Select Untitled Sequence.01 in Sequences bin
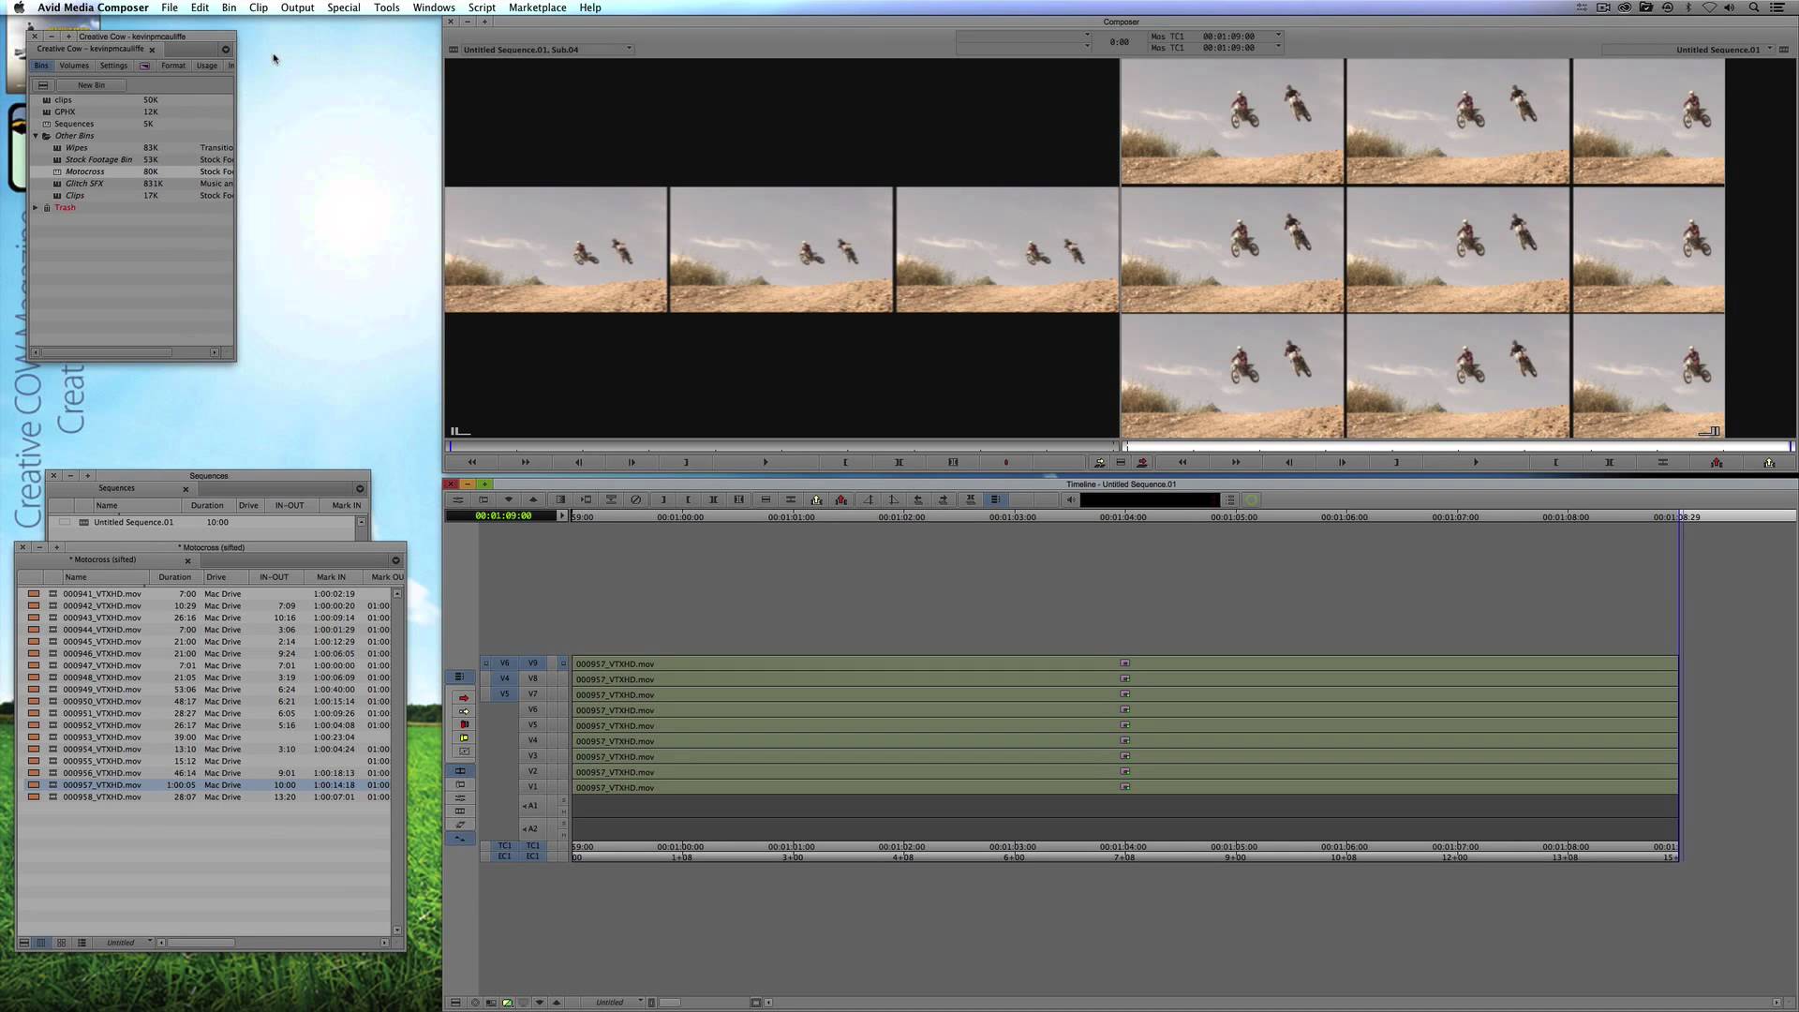This screenshot has width=1799, height=1012. pos(133,523)
